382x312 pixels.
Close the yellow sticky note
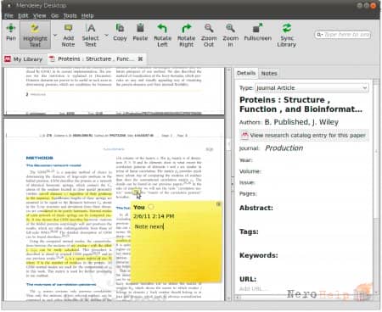pyautogui.click(x=218, y=204)
